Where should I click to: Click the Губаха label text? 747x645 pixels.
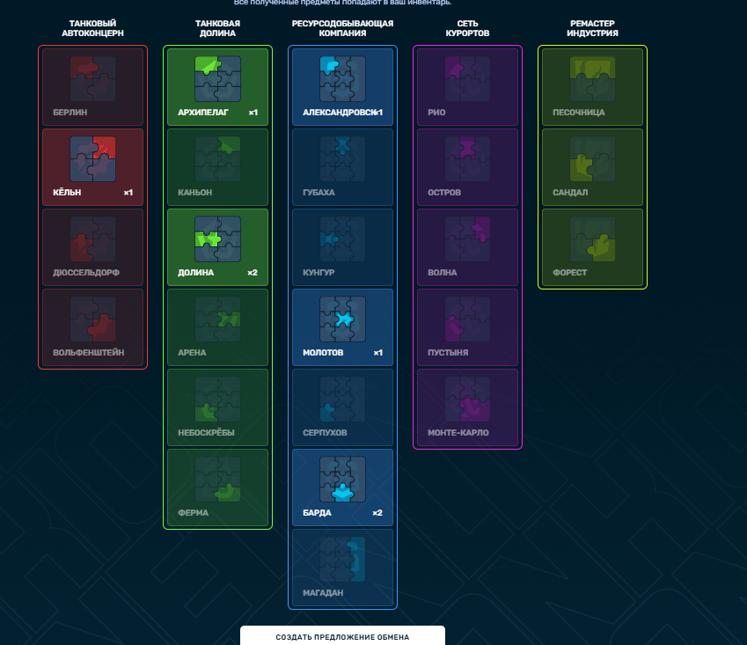[x=319, y=193]
